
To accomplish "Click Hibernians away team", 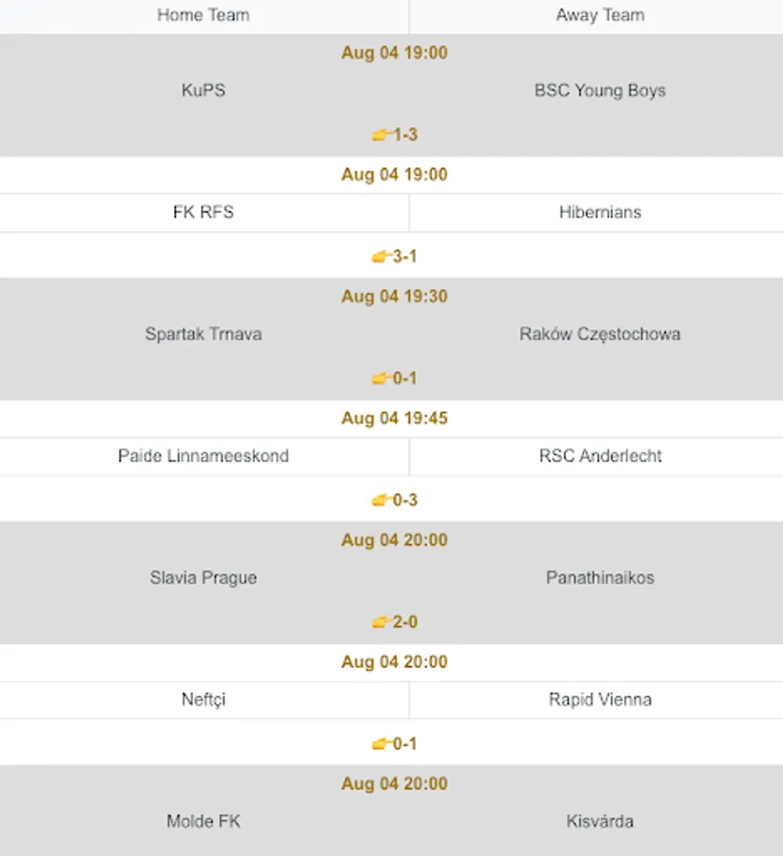I will click(599, 212).
